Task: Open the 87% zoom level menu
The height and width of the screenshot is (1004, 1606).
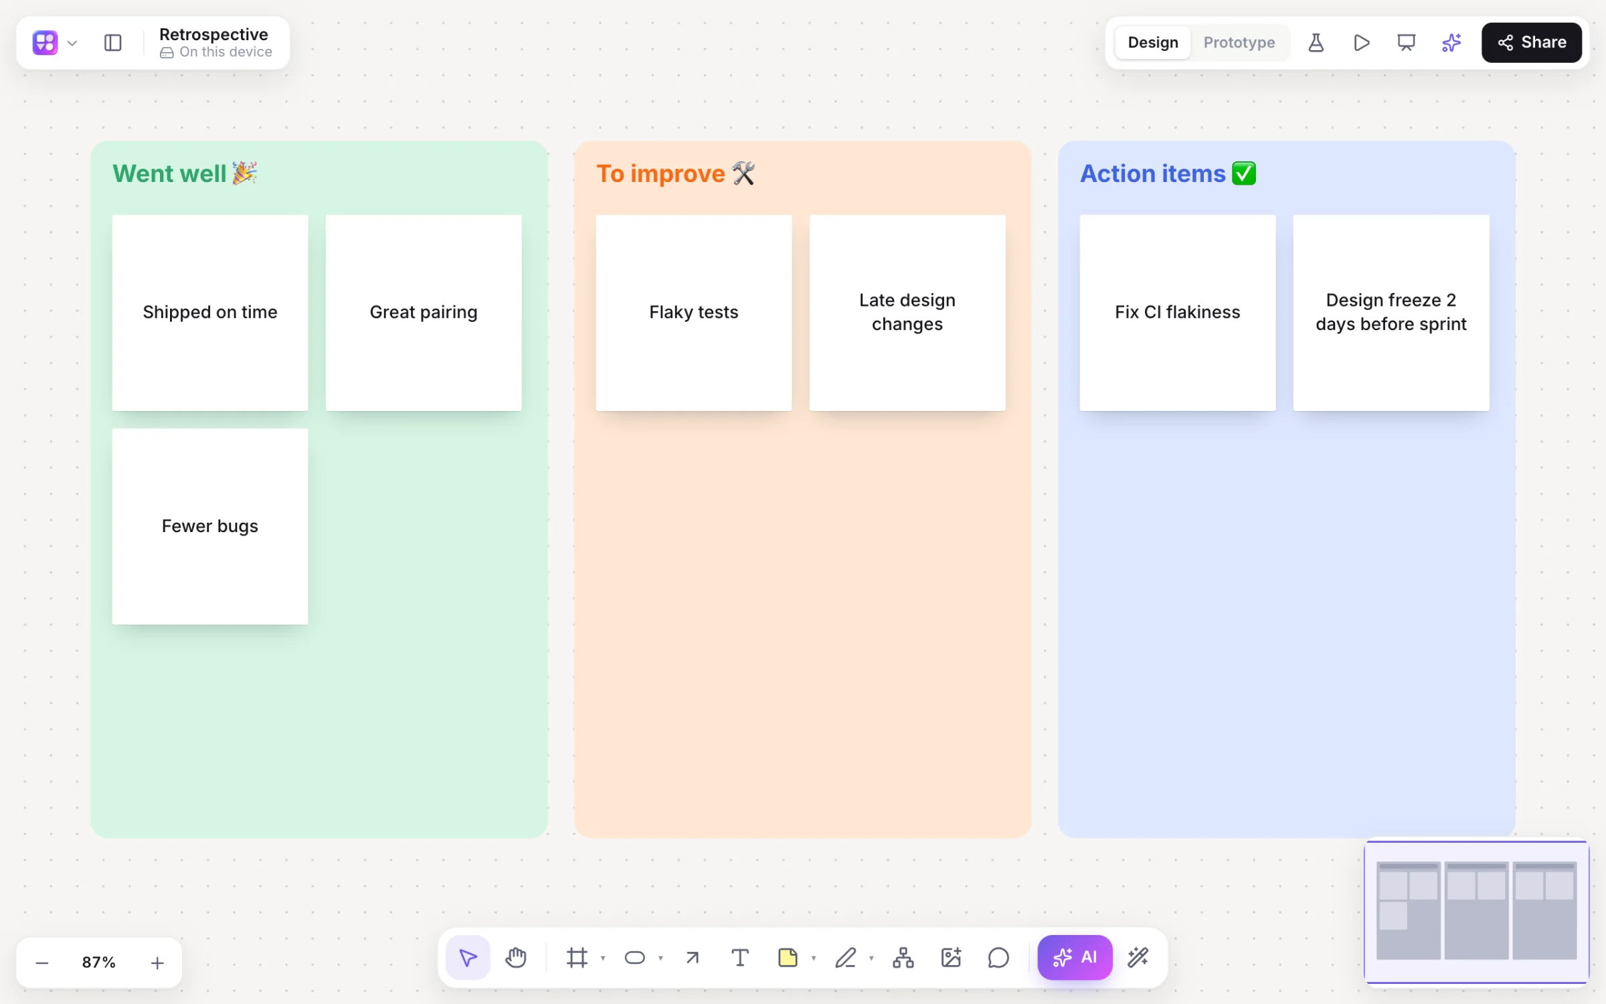Action: [x=99, y=963]
